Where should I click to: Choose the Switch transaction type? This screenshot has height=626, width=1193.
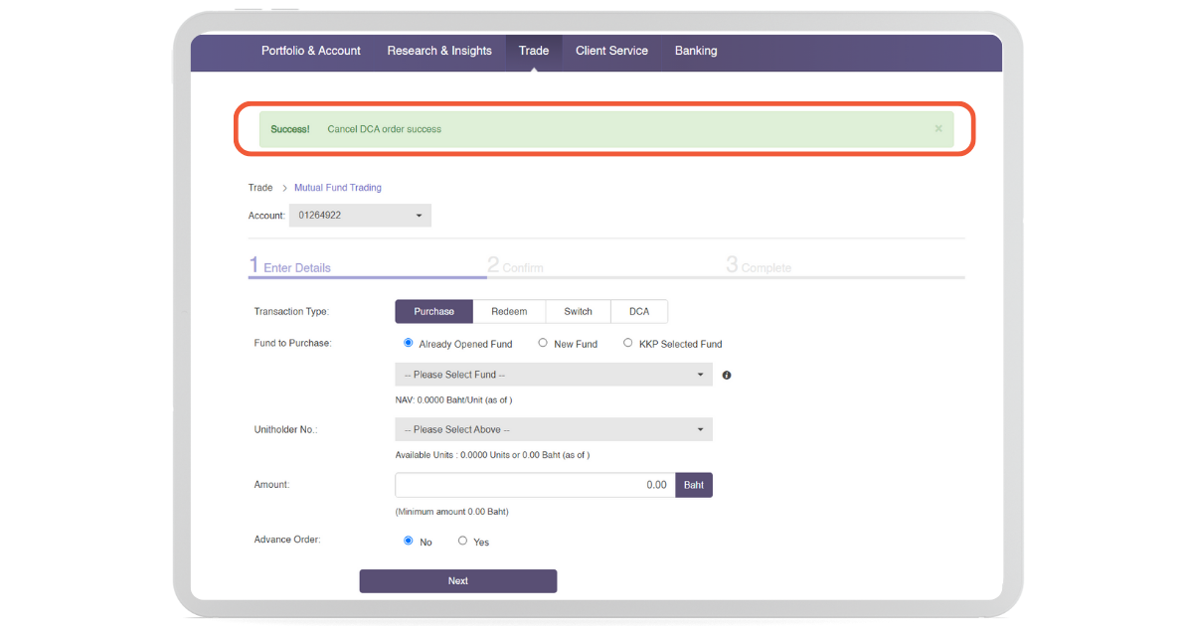click(578, 312)
